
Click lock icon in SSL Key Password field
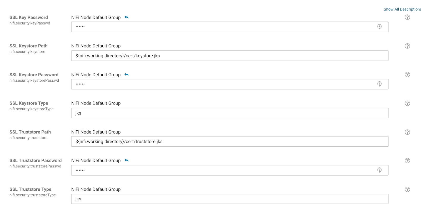pos(379,27)
